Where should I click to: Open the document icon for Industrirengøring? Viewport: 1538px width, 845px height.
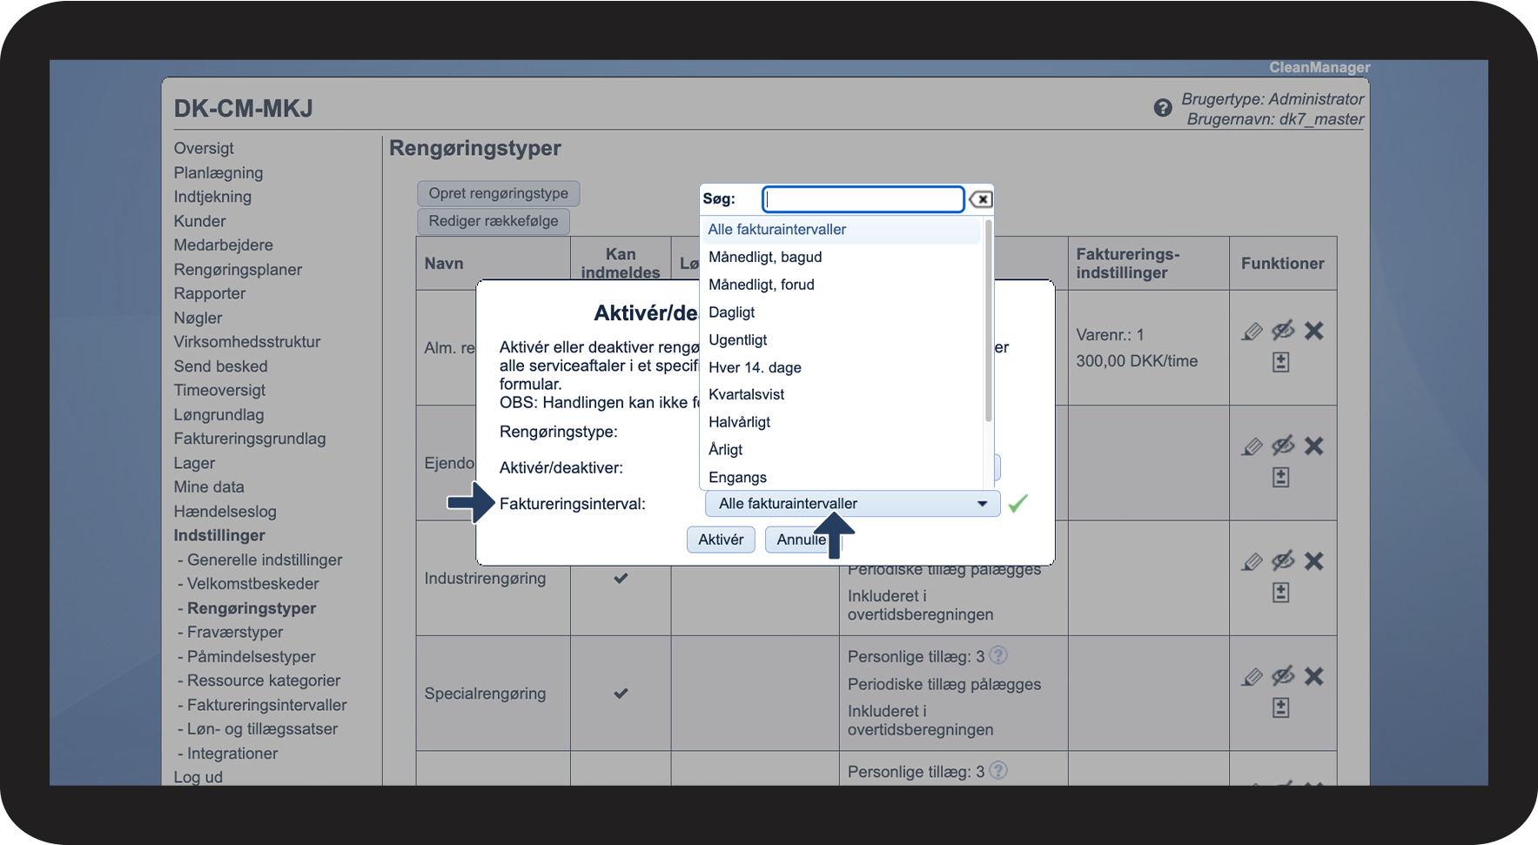tap(1281, 593)
